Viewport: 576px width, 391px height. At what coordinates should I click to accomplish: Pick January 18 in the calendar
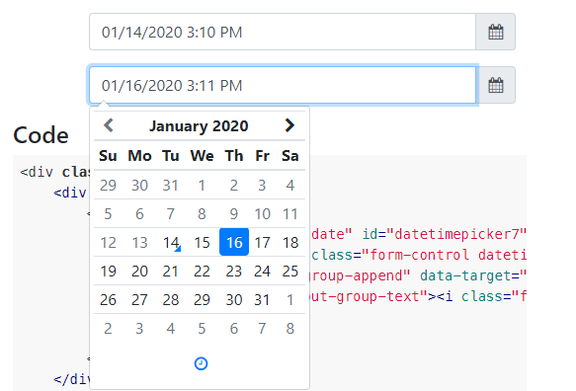click(290, 242)
